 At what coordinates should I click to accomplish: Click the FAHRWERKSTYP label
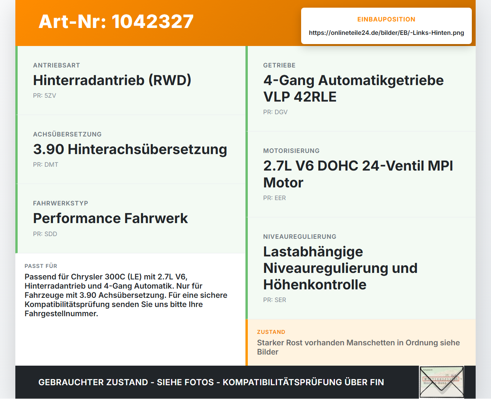pos(61,203)
